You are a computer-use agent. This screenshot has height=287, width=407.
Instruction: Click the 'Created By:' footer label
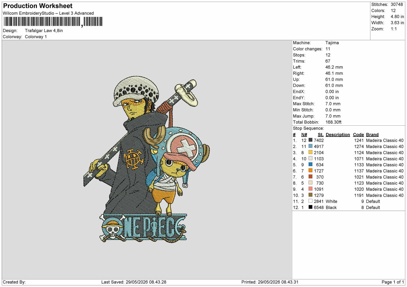(x=14, y=282)
